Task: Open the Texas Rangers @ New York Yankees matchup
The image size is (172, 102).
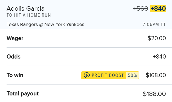Action: click(45, 24)
